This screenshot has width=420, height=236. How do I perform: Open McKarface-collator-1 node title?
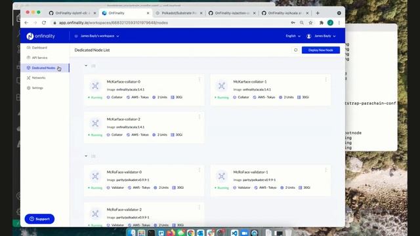(x=249, y=81)
